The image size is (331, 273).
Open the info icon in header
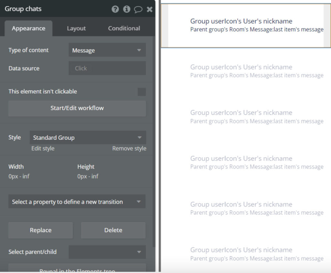tap(126, 9)
